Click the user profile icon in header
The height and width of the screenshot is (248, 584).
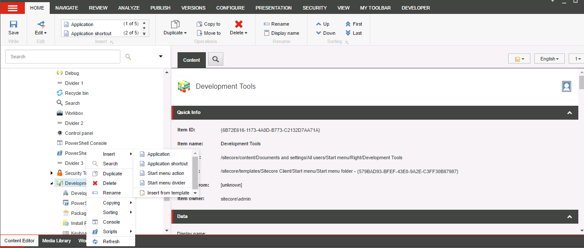[567, 86]
